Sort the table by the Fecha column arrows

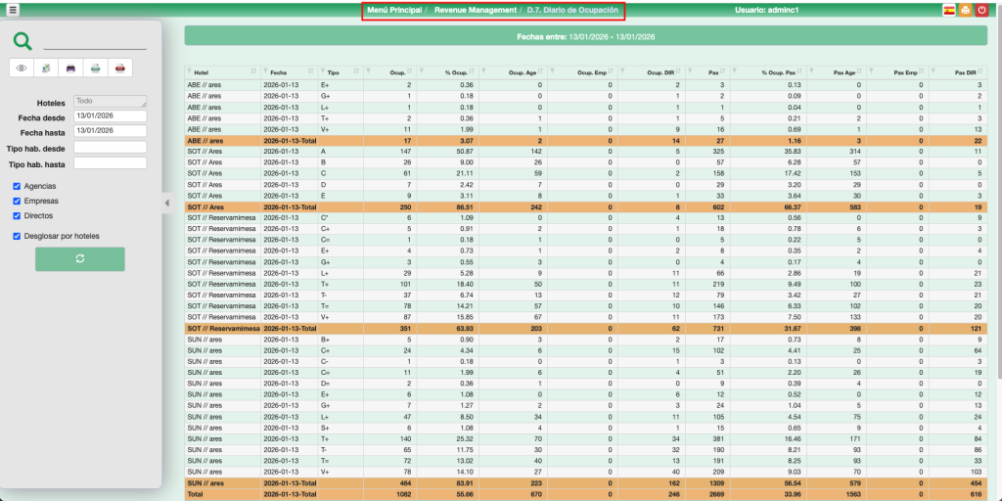pyautogui.click(x=313, y=72)
